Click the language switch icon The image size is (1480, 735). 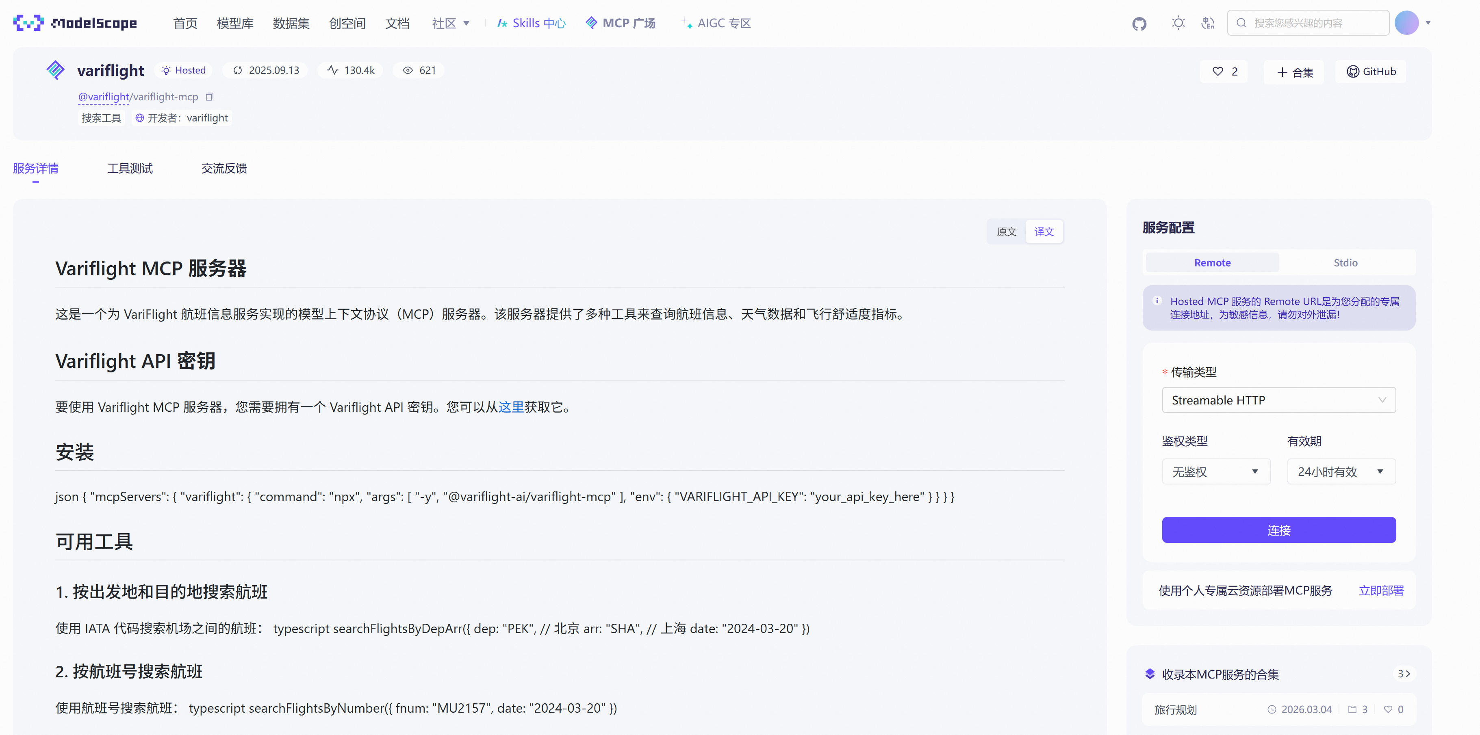(x=1208, y=23)
